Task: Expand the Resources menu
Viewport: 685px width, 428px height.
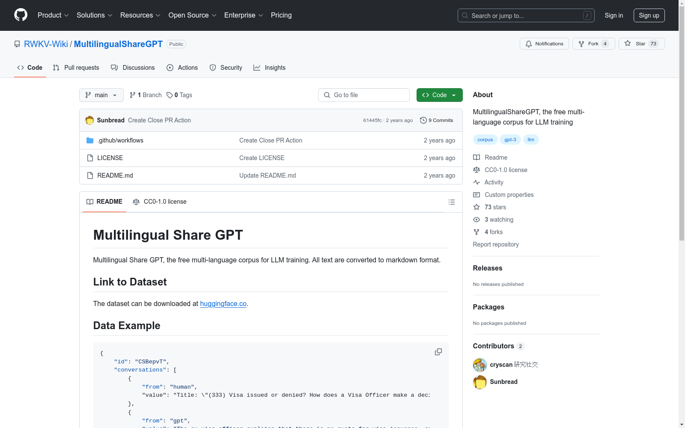Action: click(140, 15)
